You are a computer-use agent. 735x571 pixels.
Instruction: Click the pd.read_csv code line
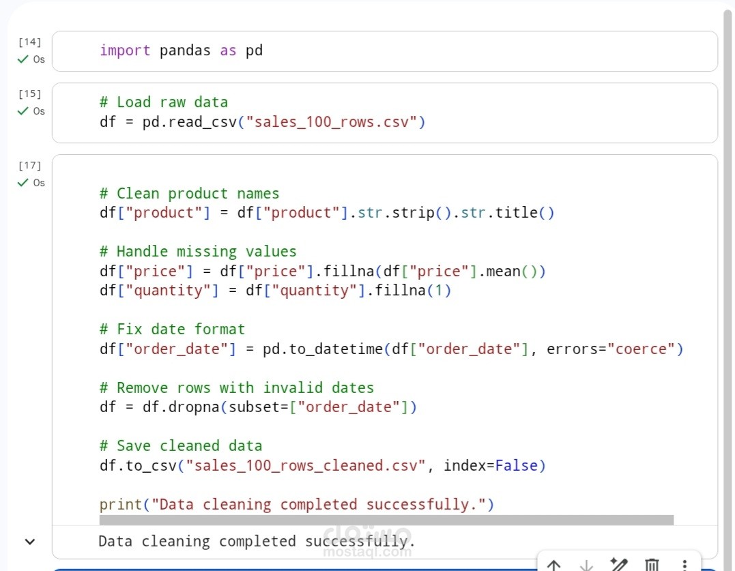(263, 122)
